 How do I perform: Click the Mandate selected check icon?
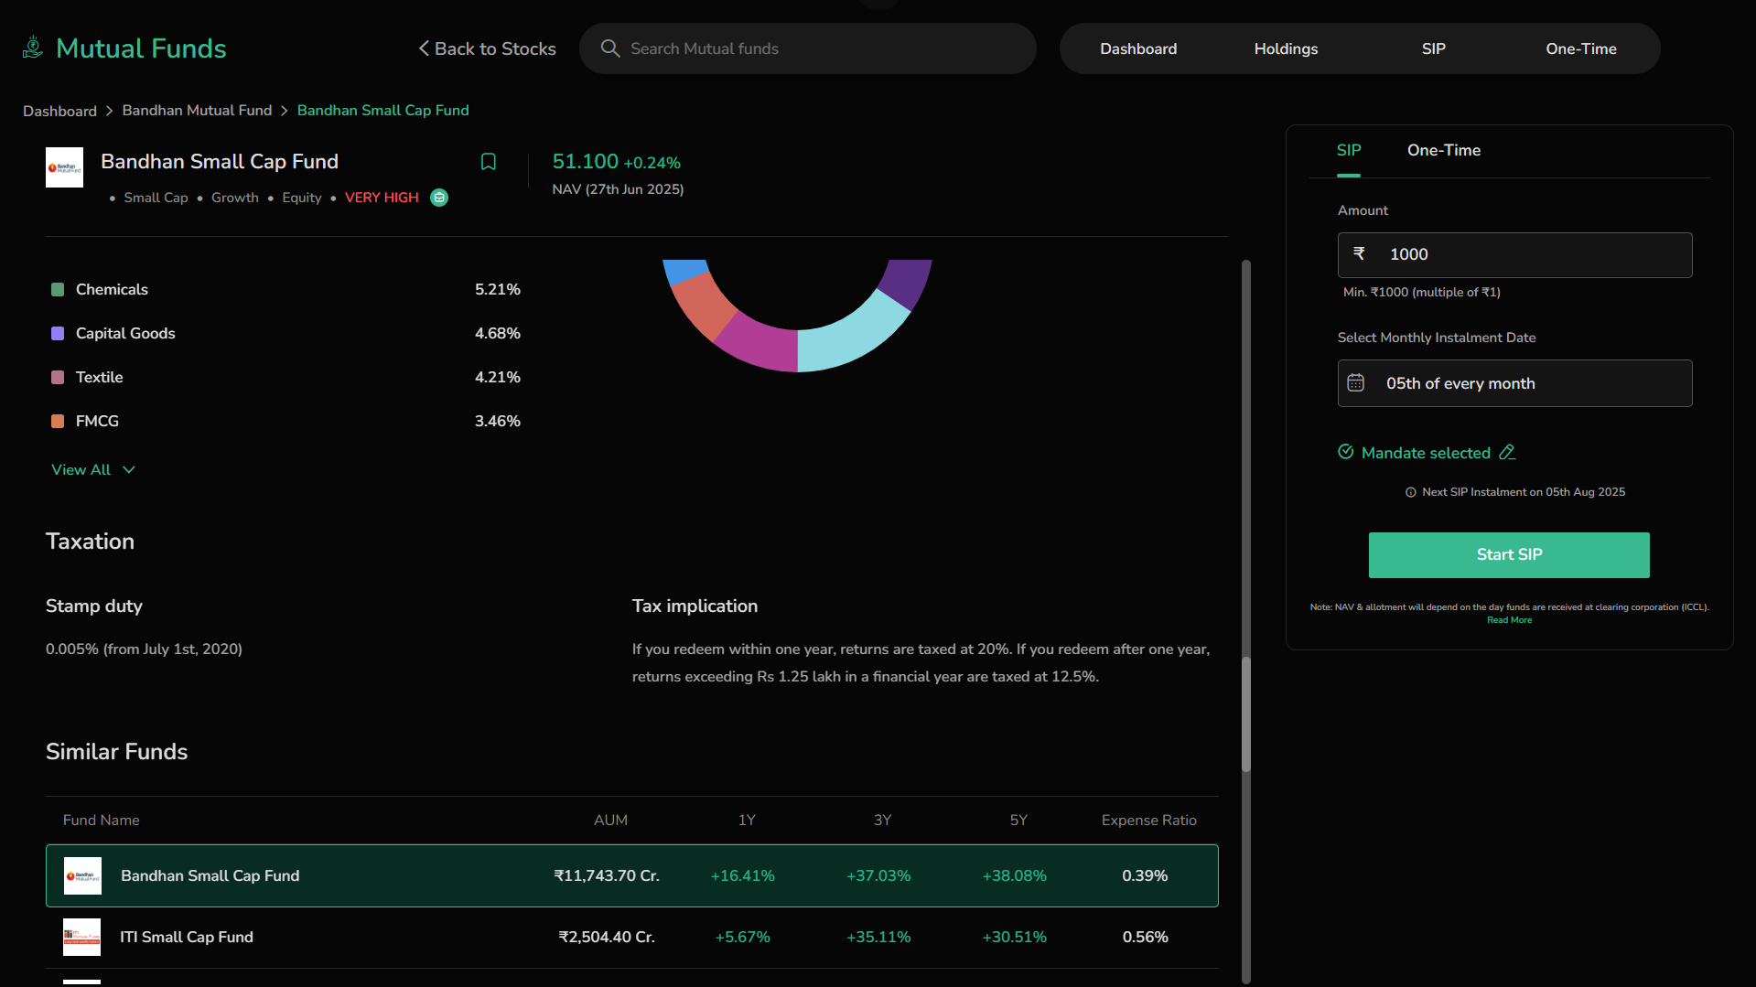tap(1346, 452)
